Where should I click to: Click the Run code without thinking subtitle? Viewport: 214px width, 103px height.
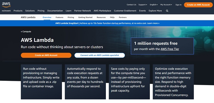click(x=62, y=47)
